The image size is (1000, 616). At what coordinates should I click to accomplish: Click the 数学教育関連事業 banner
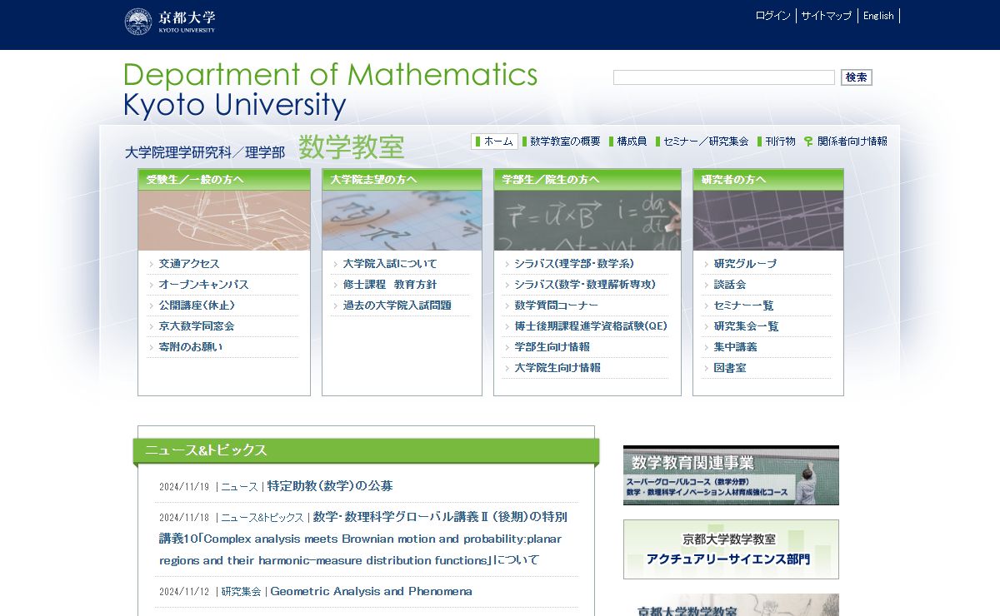point(731,475)
